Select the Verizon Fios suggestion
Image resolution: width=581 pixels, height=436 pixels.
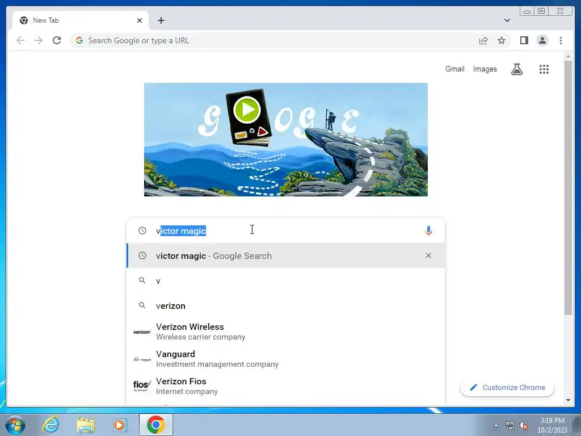tap(286, 385)
